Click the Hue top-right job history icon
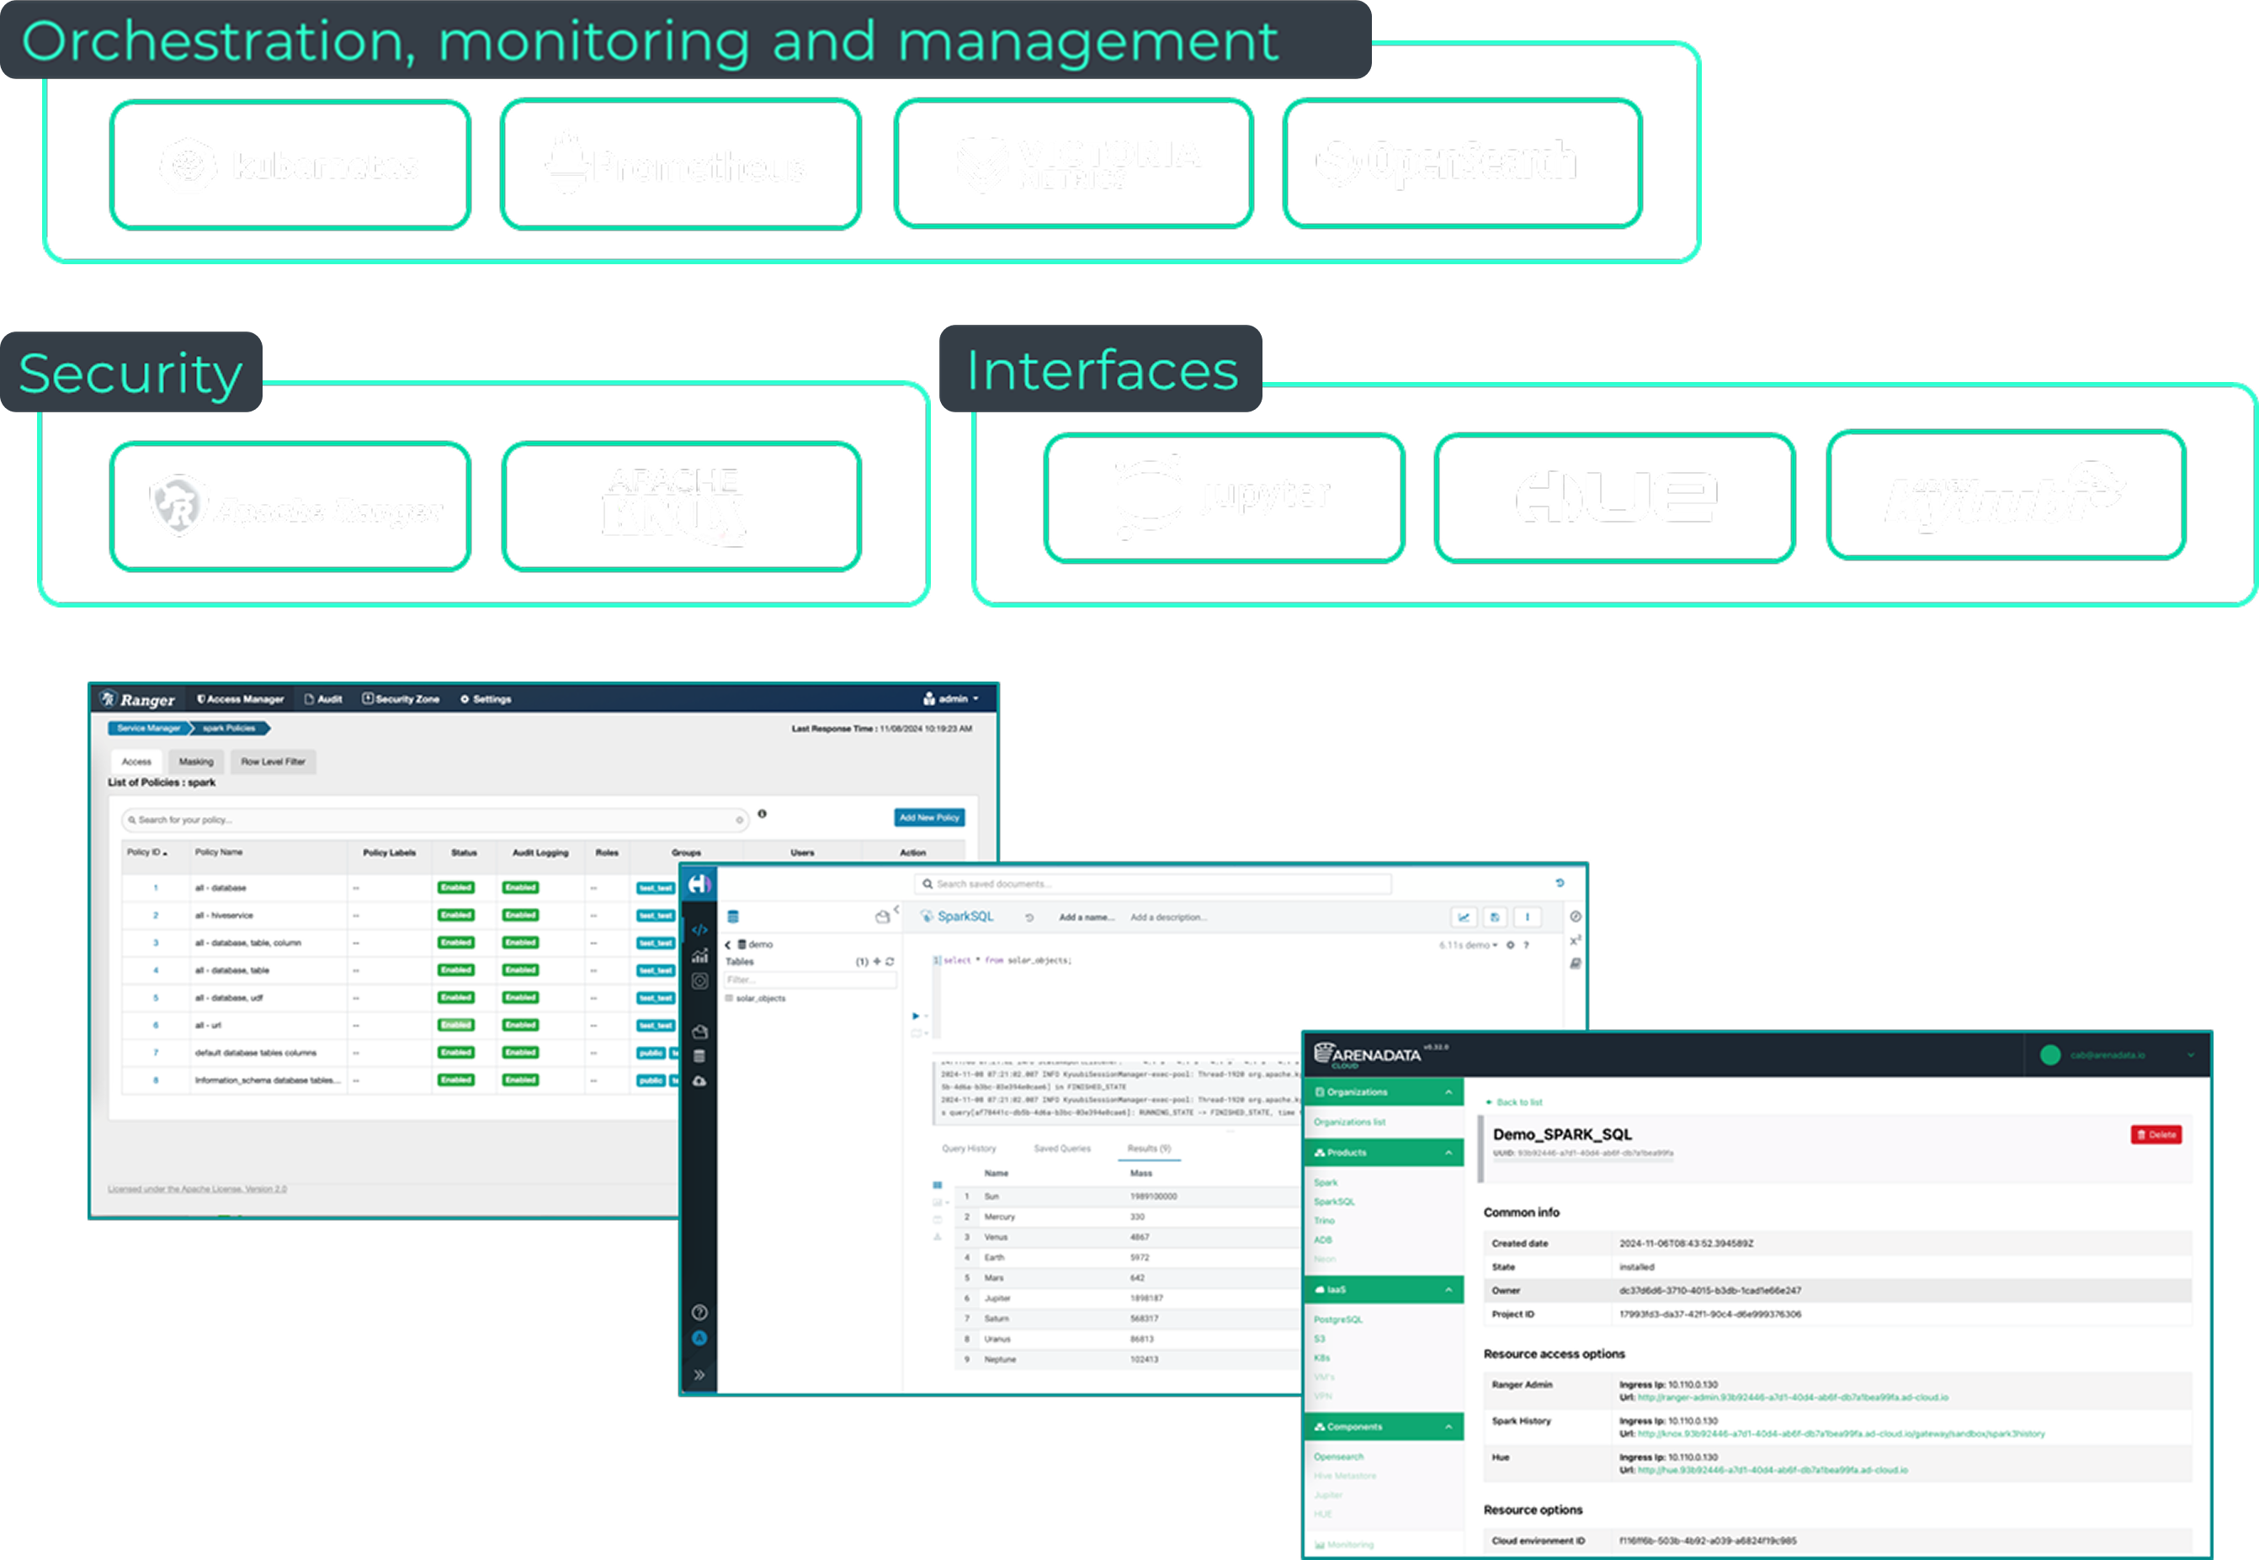Image resolution: width=2259 pixels, height=1560 pixels. pos(1560,883)
